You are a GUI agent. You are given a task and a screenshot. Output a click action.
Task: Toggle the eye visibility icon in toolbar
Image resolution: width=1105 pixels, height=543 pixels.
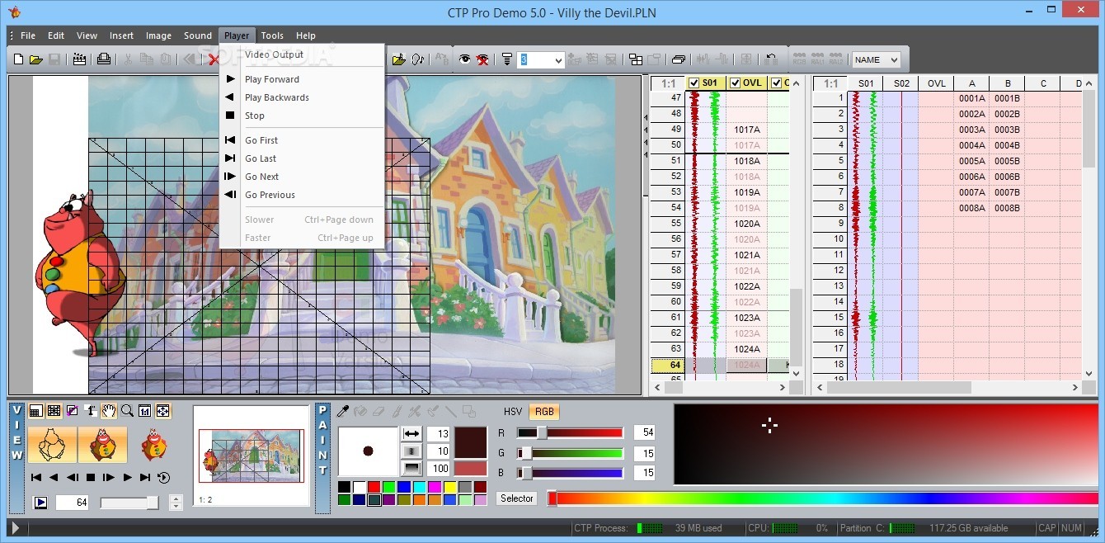pyautogui.click(x=464, y=59)
